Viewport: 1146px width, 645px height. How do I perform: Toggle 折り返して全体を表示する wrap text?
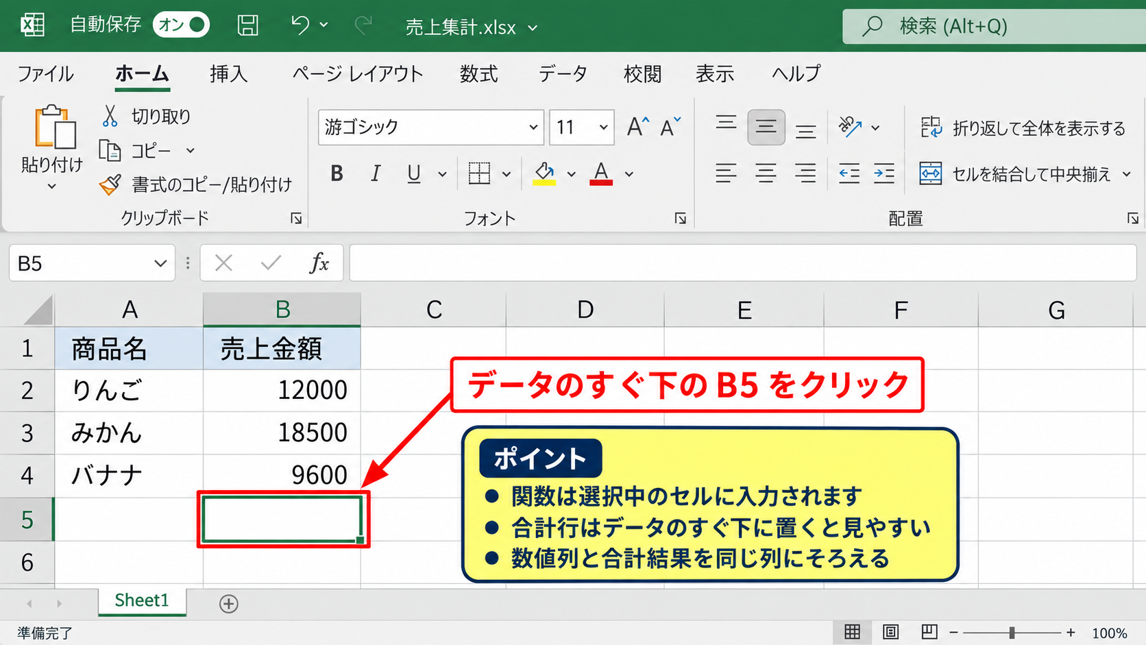[x=1023, y=127]
